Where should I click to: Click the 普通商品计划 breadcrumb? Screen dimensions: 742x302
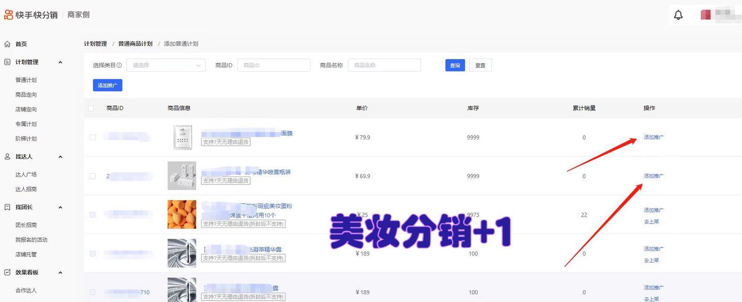pos(135,43)
